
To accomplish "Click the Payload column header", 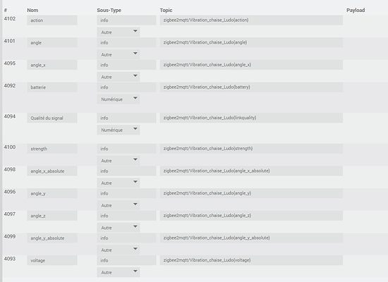I will [x=356, y=10].
